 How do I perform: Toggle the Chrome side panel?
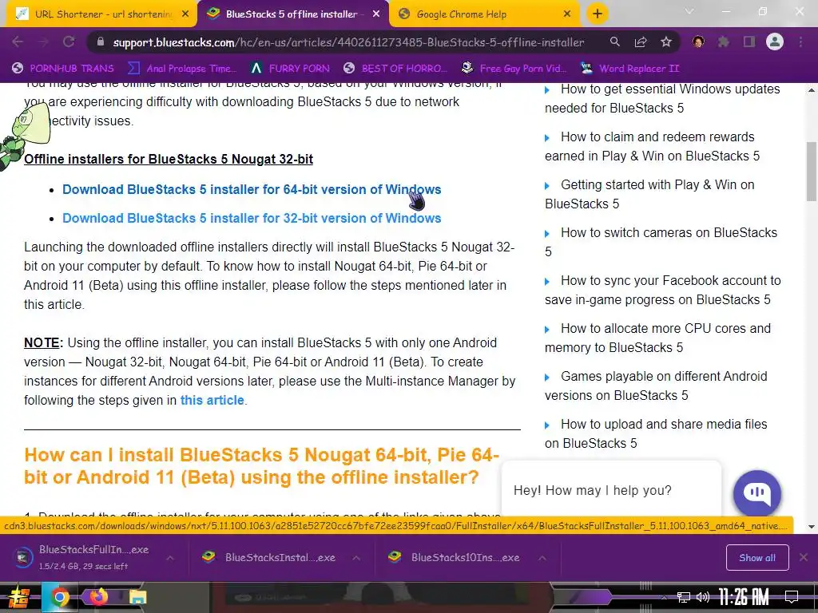coord(749,42)
